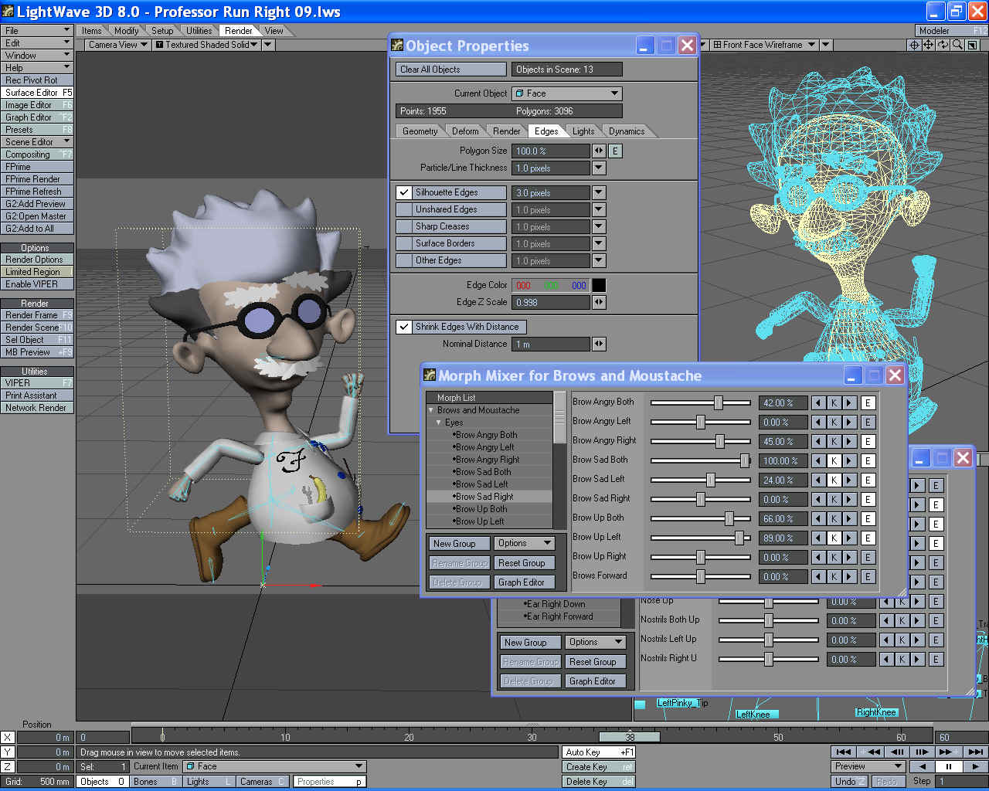Enable Surface Borders checkbox
Viewport: 989px width, 791px height.
403,244
